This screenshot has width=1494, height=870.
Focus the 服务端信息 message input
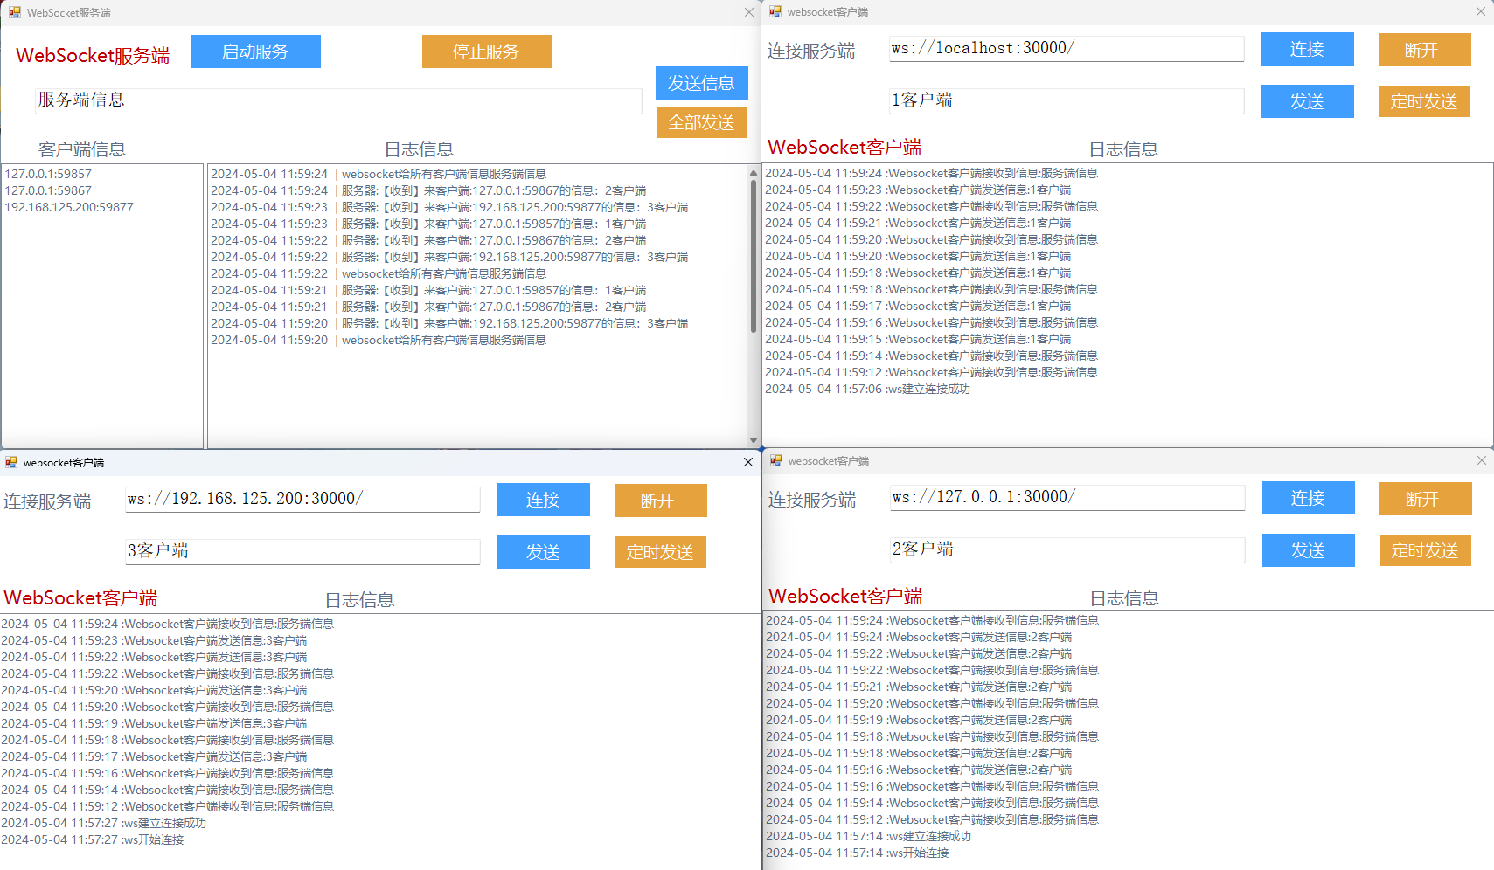(x=339, y=100)
